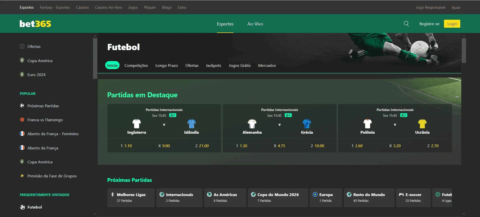Open the Jogos Grátis tab
Screen dimensions: 480x217
click(239, 65)
